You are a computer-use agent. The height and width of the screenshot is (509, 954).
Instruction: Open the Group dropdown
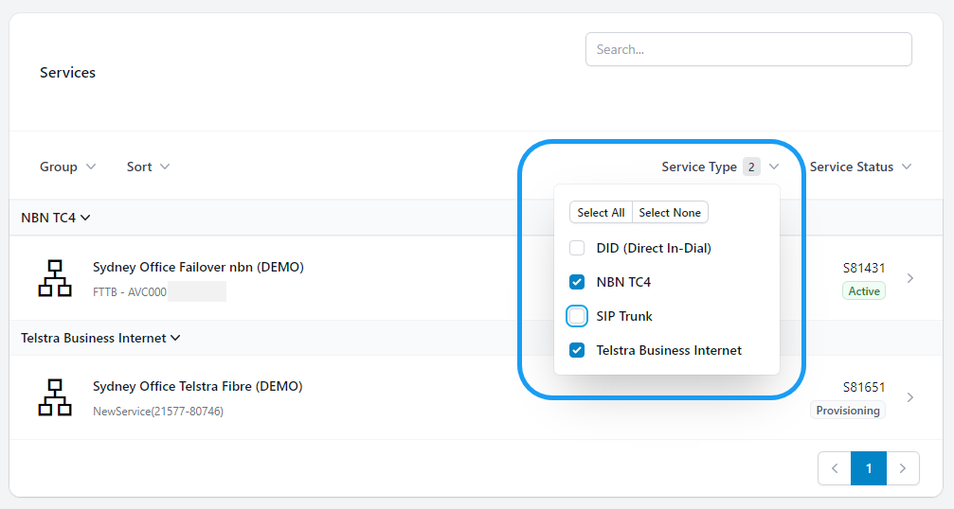67,167
